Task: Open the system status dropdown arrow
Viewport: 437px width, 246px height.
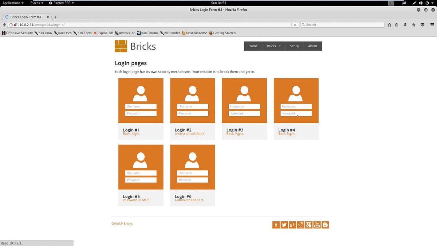Action: pos(433,3)
